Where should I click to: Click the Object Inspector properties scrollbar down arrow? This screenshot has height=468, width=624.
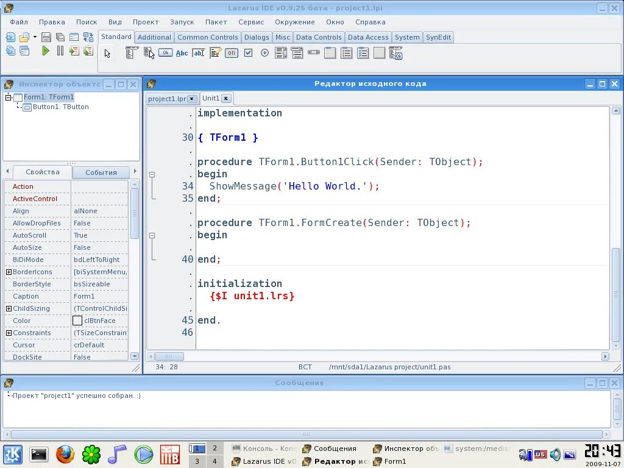135,356
